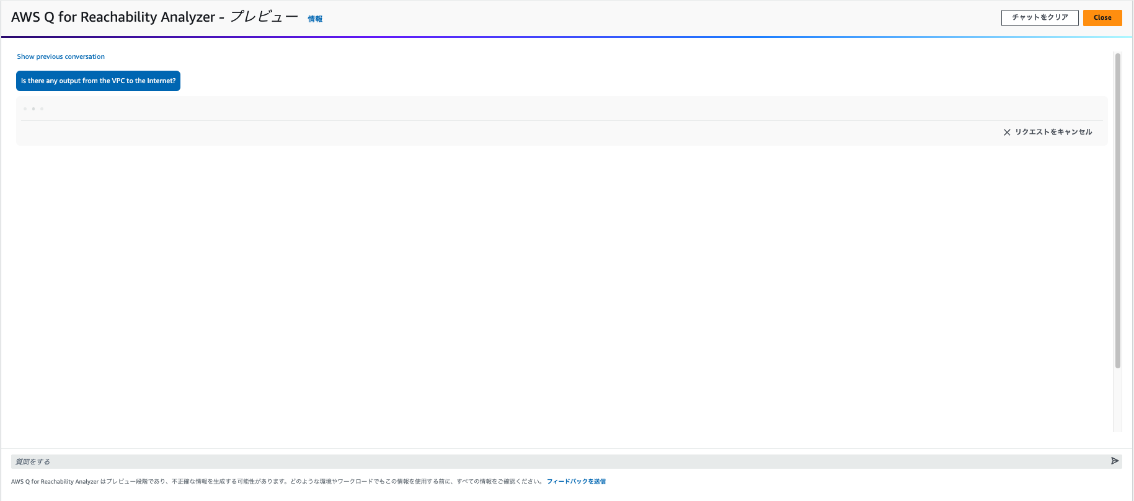The image size is (1134, 501).
Task: Open フィードバックを送信 link
Action: coord(576,481)
